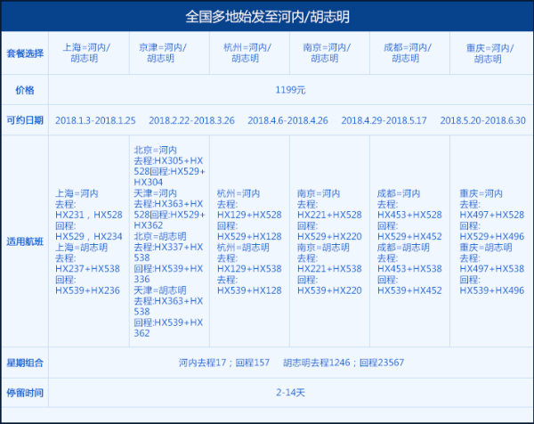This screenshot has width=534, height=424.
Task: Click the 价格 row label
Action: [25, 90]
